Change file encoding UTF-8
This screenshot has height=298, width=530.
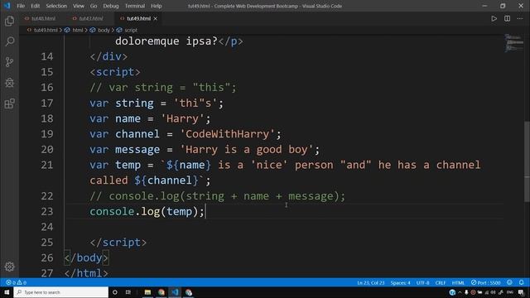[x=422, y=282]
